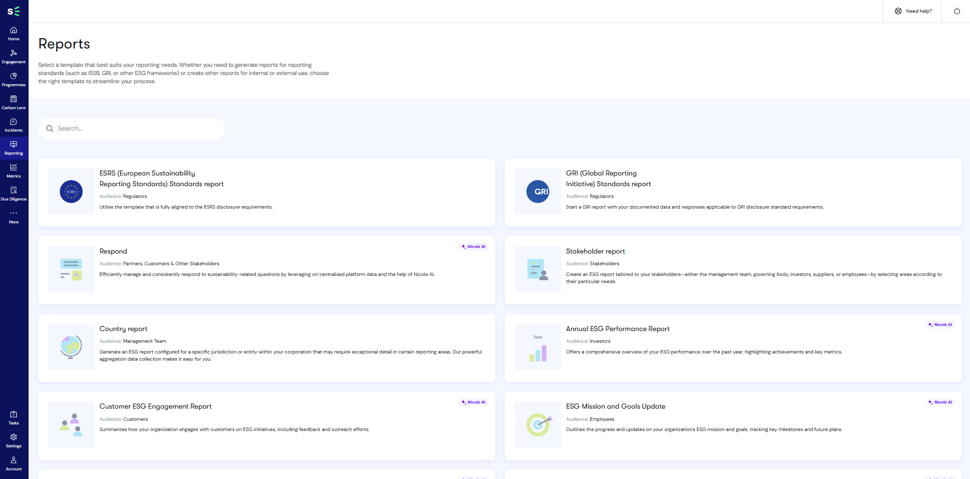Open the Carbon Lens section

(x=14, y=102)
